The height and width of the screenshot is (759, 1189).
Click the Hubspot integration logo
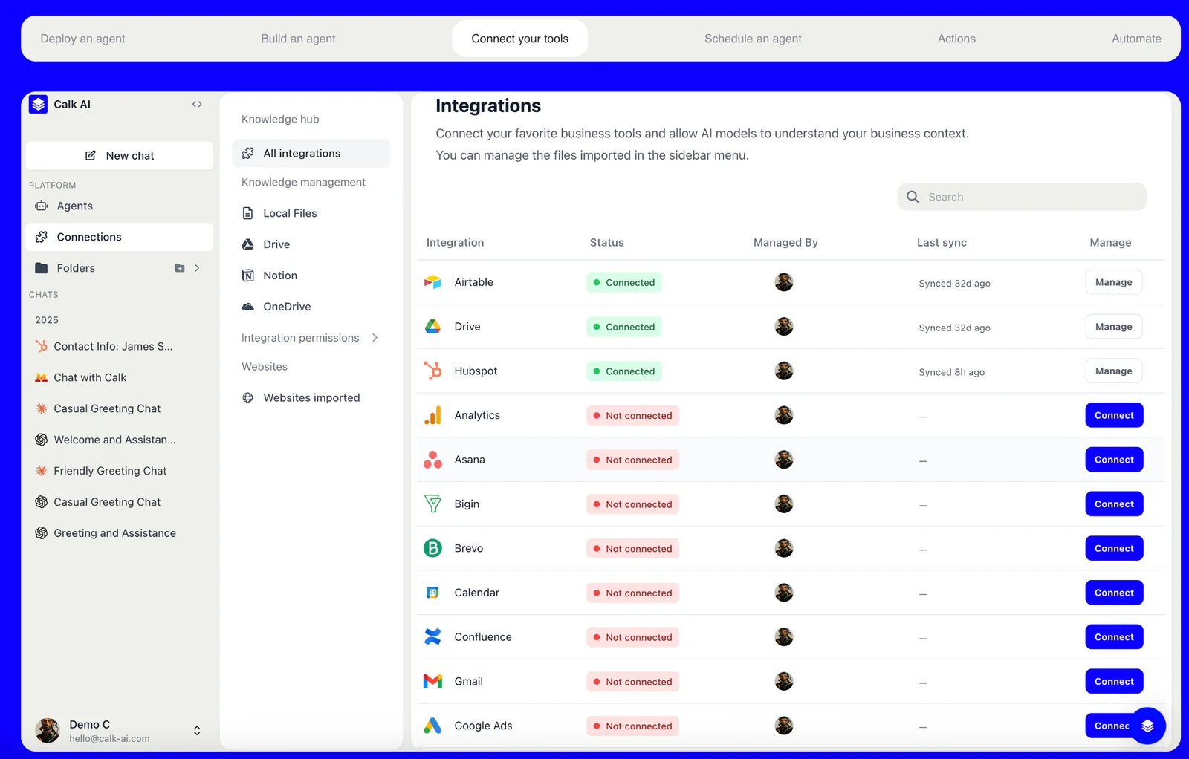[x=432, y=371]
